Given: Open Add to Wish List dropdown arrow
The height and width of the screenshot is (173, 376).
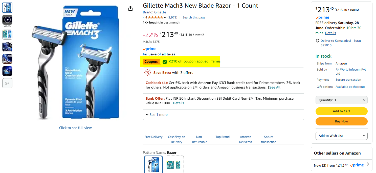Looking at the screenshot, I should pyautogui.click(x=364, y=136).
